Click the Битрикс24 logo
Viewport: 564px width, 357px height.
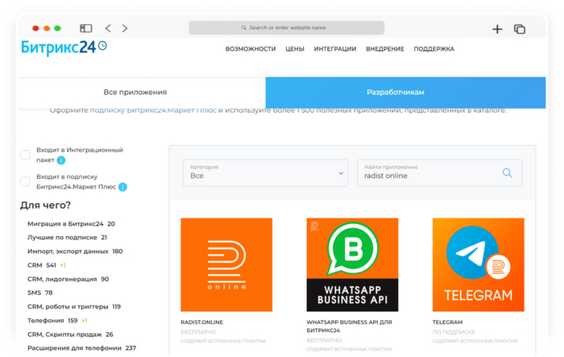pyautogui.click(x=64, y=48)
